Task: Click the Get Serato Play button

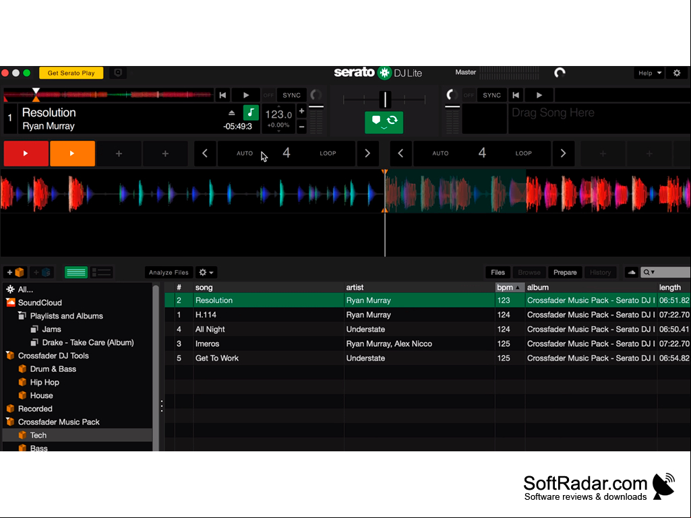Action: pyautogui.click(x=71, y=73)
